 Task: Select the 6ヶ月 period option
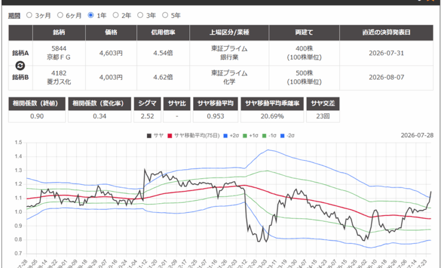[60, 15]
